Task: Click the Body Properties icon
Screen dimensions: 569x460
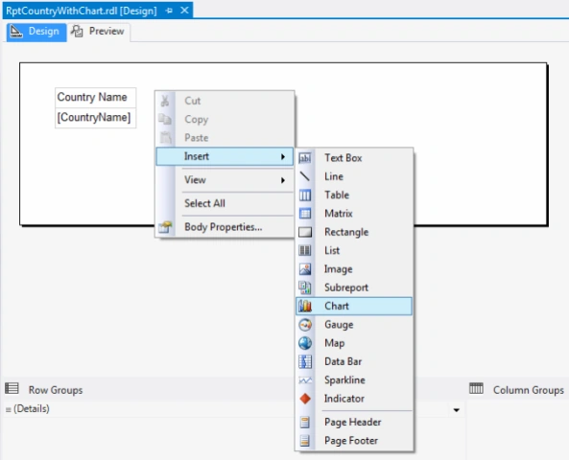Action: (x=165, y=227)
